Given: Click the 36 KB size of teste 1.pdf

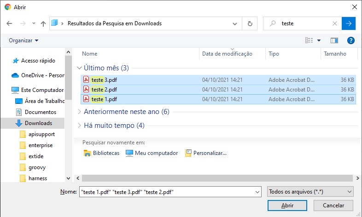Looking at the screenshot, I should pyautogui.click(x=347, y=99).
